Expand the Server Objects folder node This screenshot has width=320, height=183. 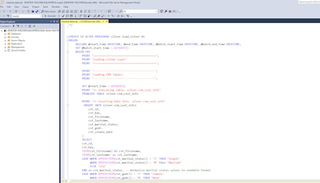point(5,40)
